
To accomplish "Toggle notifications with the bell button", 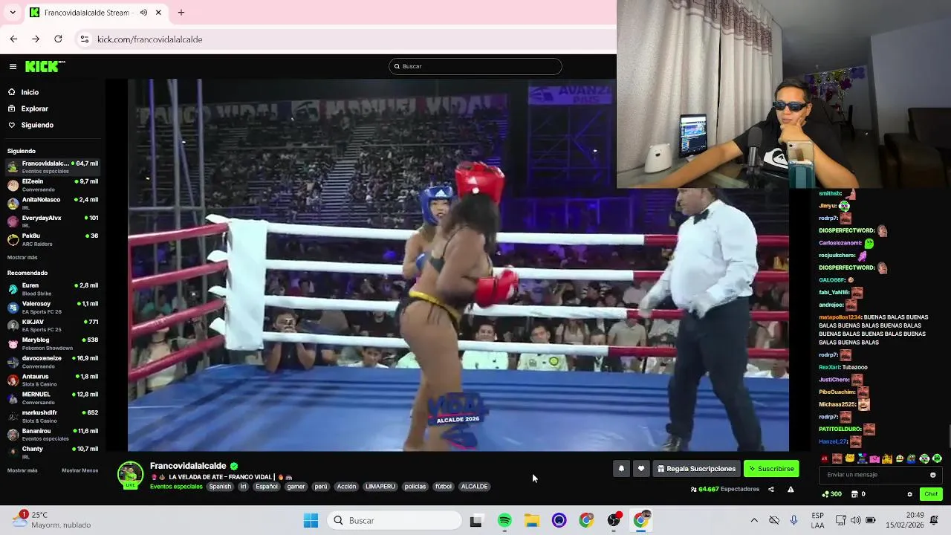I will tap(621, 469).
